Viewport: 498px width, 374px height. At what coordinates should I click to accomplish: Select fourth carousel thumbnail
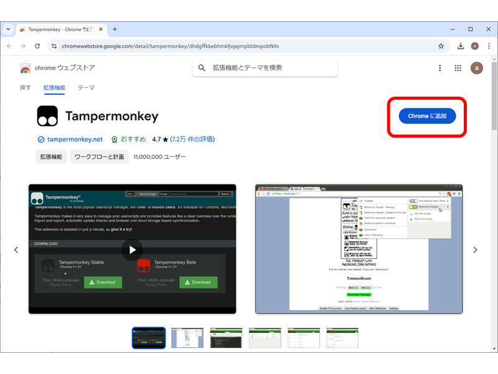tap(265, 338)
